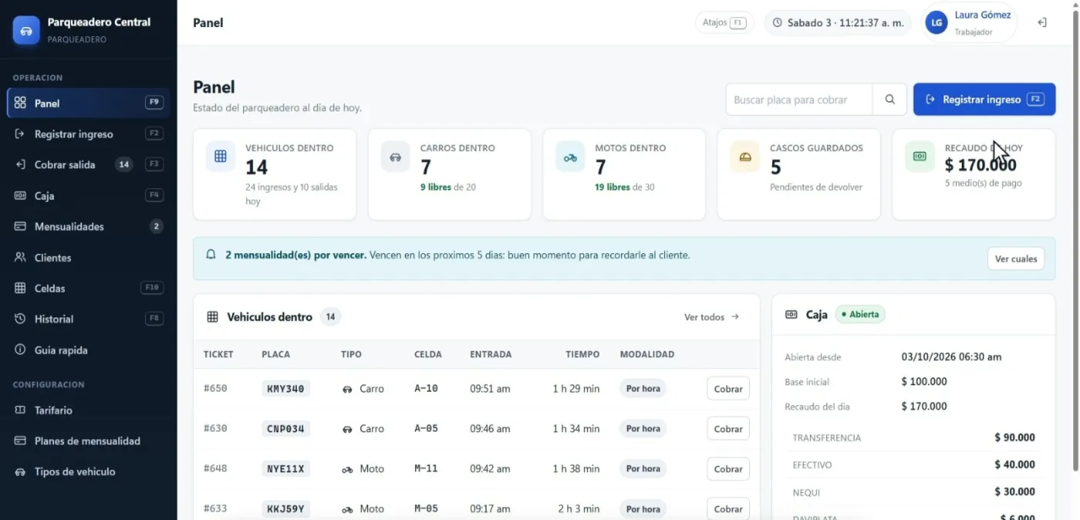This screenshot has height=520, width=1080.
Task: Click the Tarifario icon in the sidebar
Action: click(21, 410)
